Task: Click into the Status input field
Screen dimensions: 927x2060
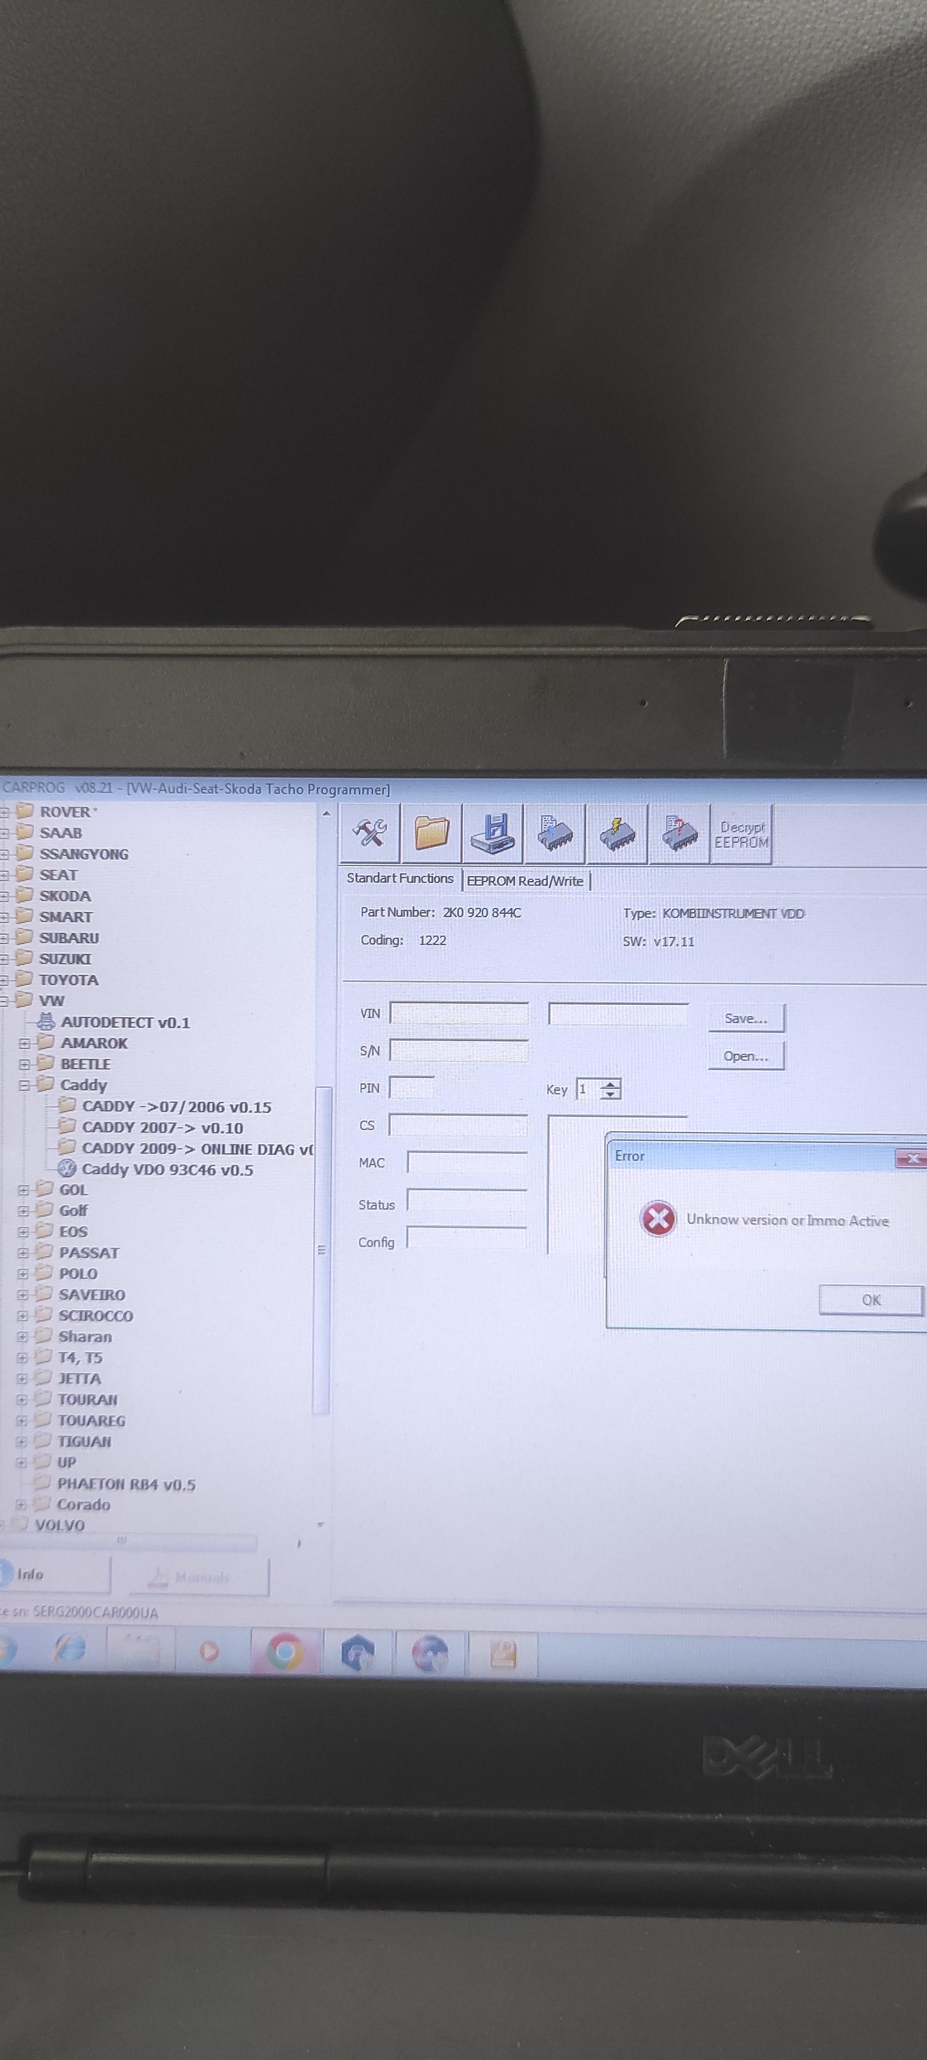Action: tap(467, 1200)
